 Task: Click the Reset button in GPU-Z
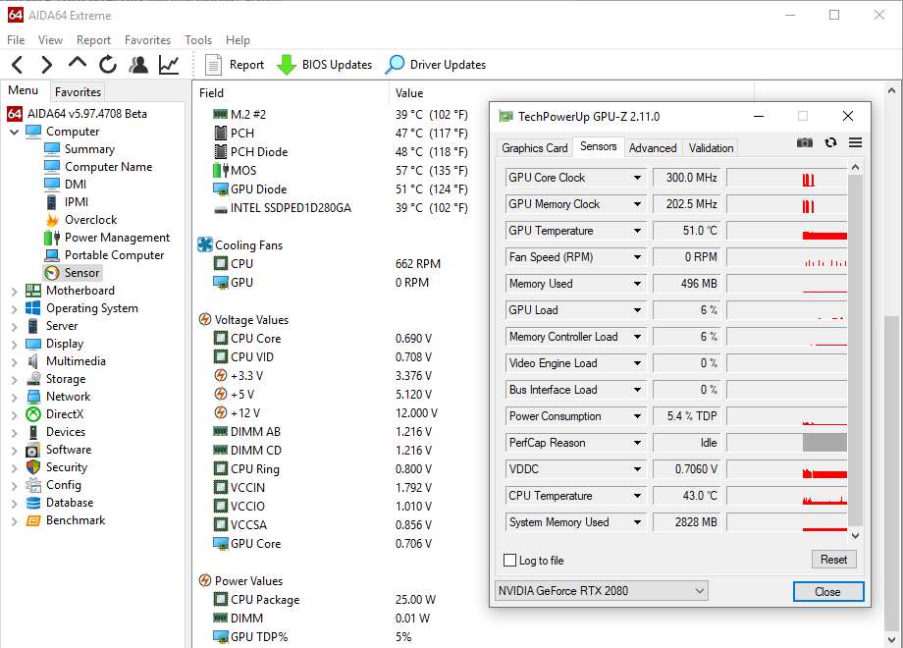point(834,560)
